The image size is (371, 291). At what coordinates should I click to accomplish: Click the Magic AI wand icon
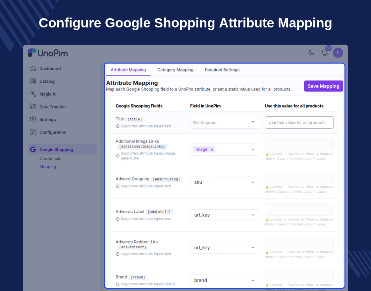pyautogui.click(x=33, y=94)
